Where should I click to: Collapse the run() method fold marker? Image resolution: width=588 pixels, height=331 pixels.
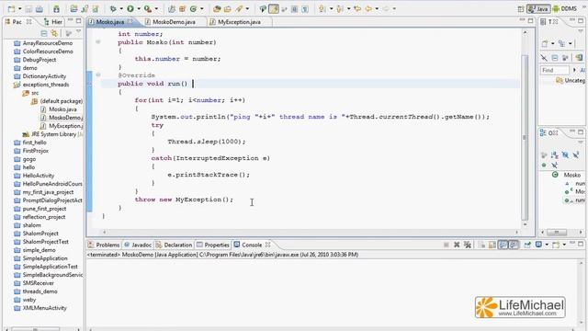point(98,75)
